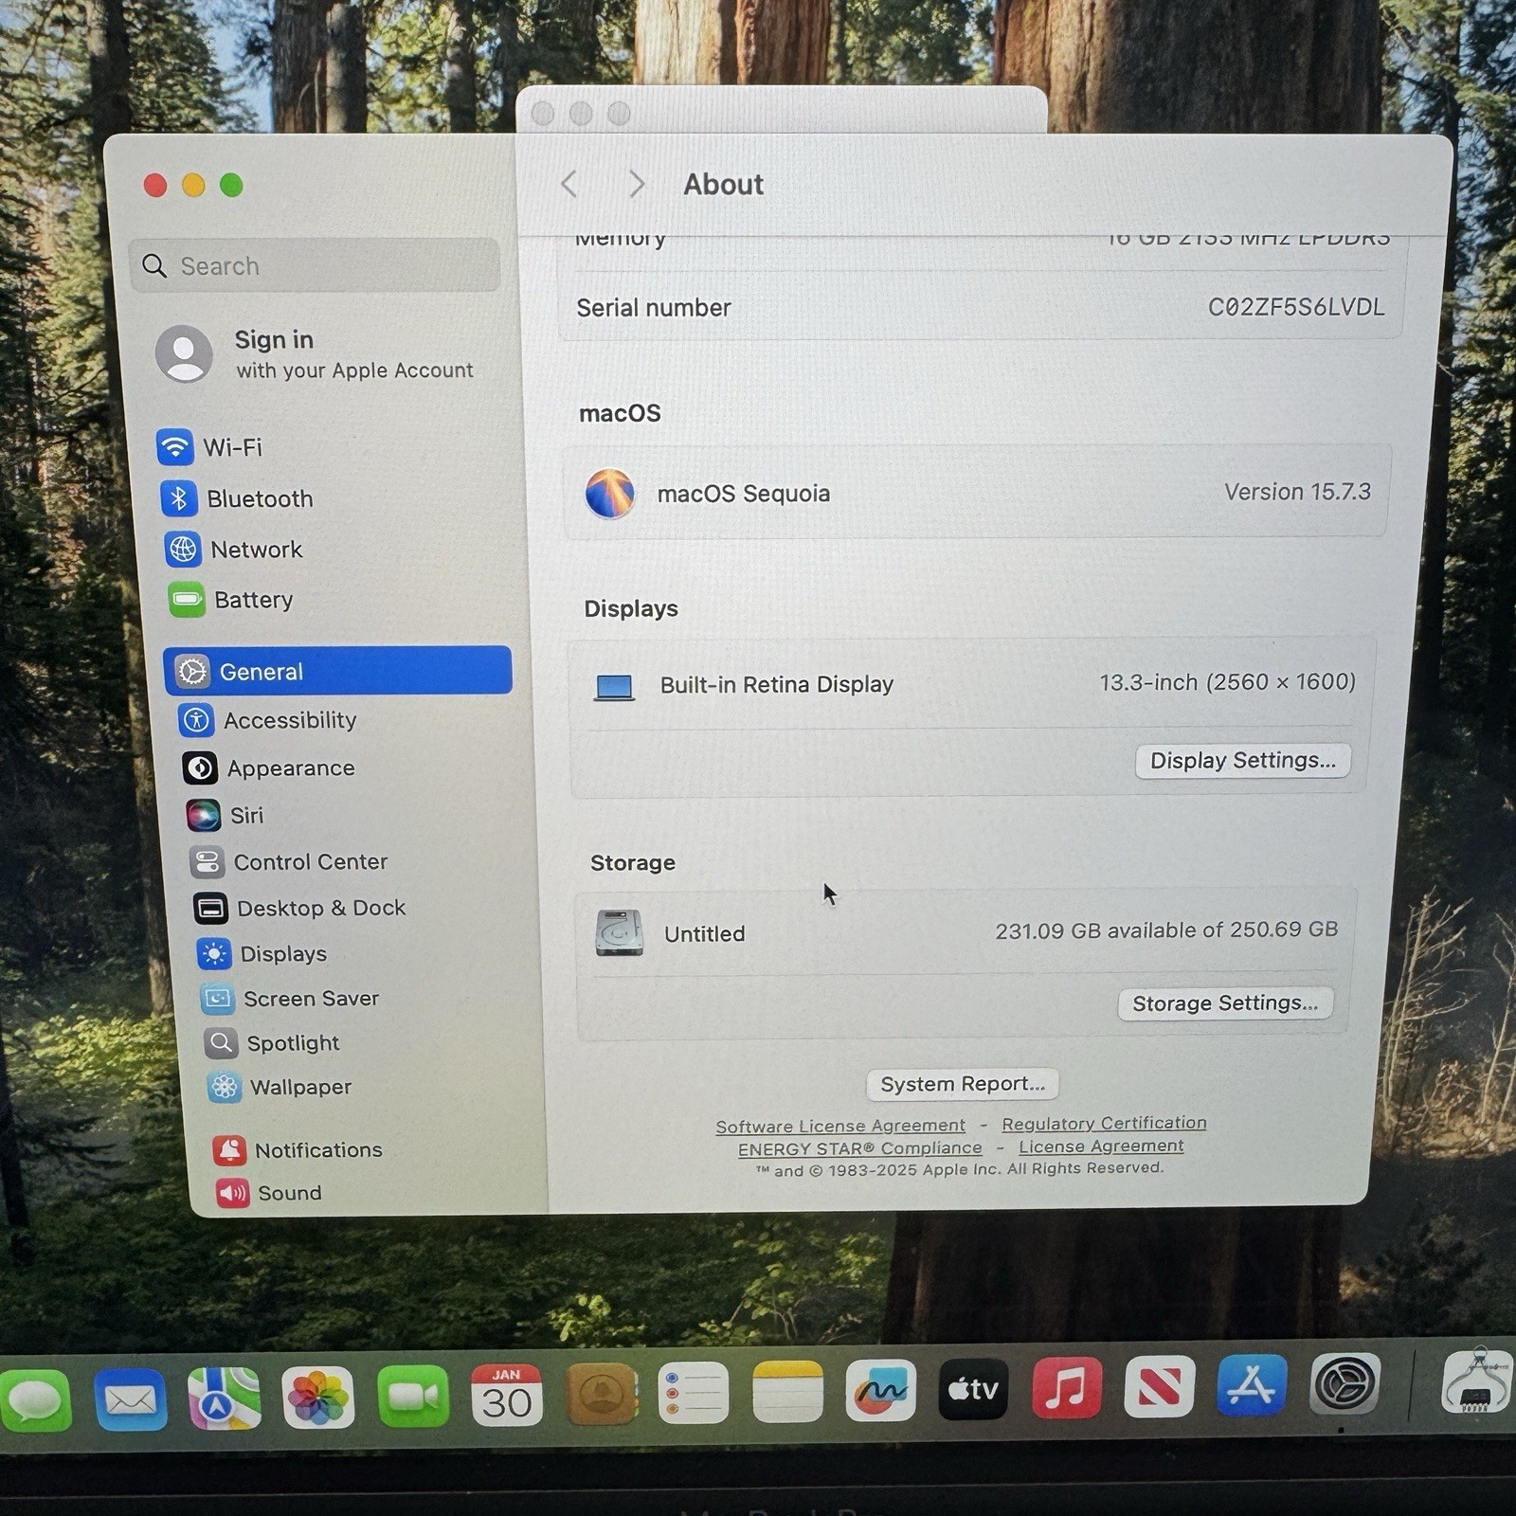
Task: Open Notifications settings pane
Action: 298,1150
